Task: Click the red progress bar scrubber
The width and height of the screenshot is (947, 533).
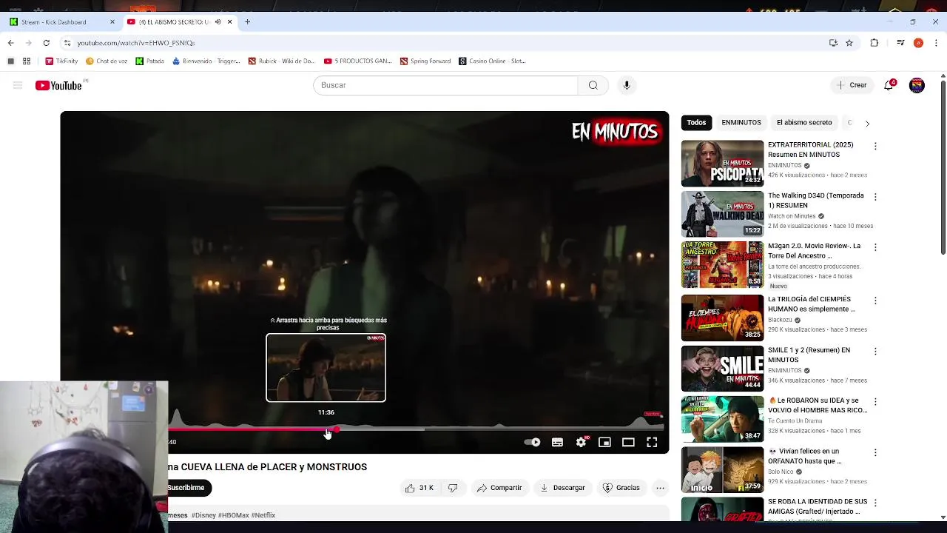Action: [337, 429]
